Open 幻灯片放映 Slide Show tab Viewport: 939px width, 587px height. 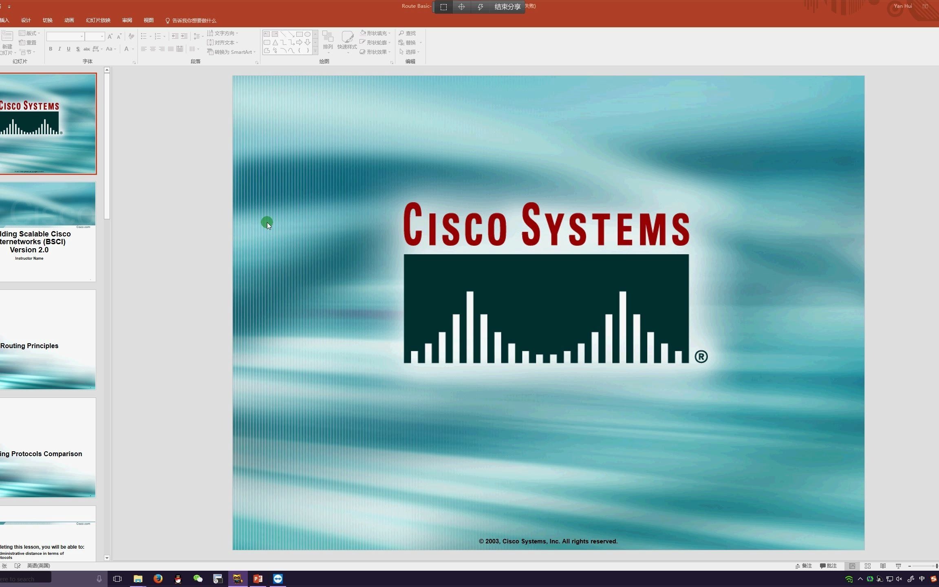pyautogui.click(x=98, y=20)
